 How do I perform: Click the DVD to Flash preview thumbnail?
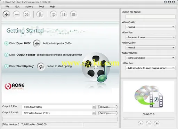tap(148, 97)
